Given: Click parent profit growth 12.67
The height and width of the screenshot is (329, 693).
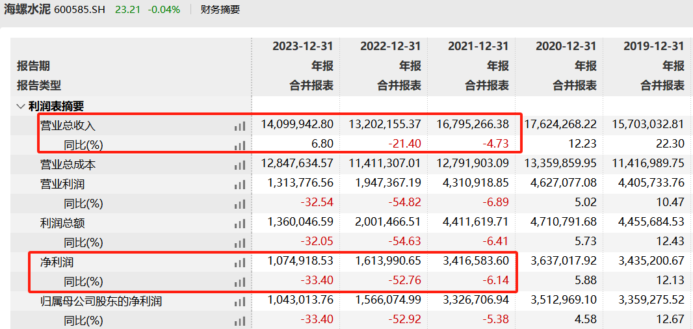Looking at the screenshot, I should 671,319.
